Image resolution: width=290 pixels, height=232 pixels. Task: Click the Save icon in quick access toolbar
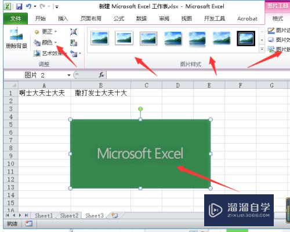pyautogui.click(x=19, y=6)
